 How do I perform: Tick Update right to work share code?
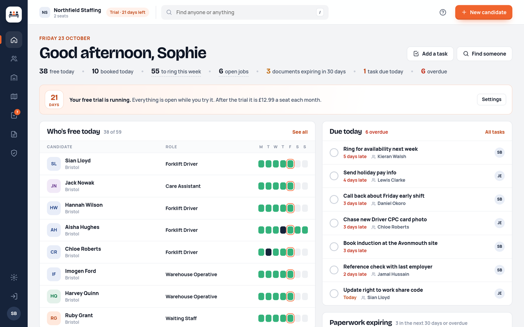[334, 293]
